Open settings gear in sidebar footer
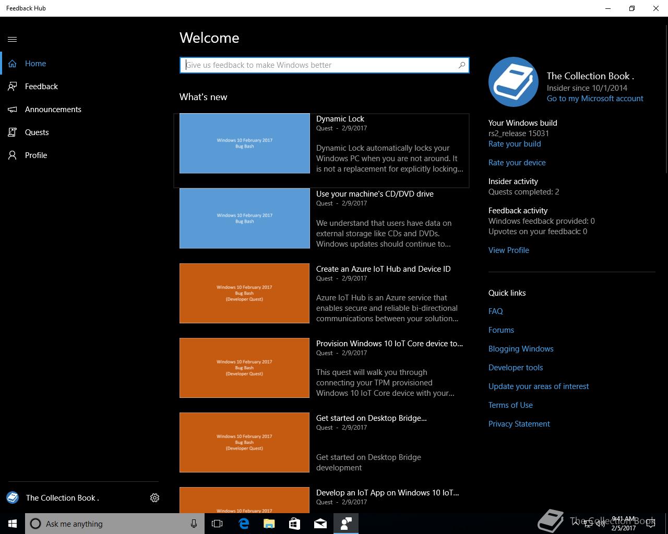Image resolution: width=668 pixels, height=534 pixels. (154, 498)
